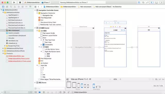
Task: Toggle the document outline visibility
Action: [68, 79]
